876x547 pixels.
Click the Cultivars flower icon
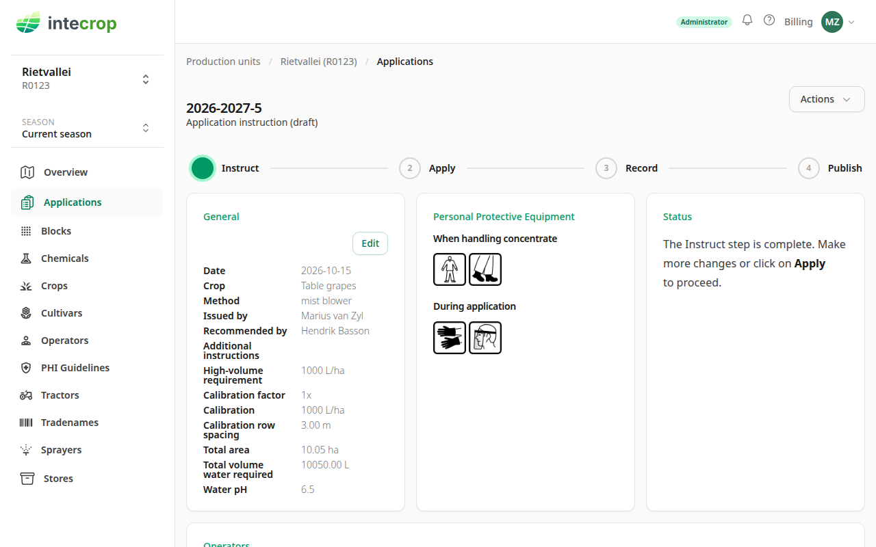click(x=26, y=313)
